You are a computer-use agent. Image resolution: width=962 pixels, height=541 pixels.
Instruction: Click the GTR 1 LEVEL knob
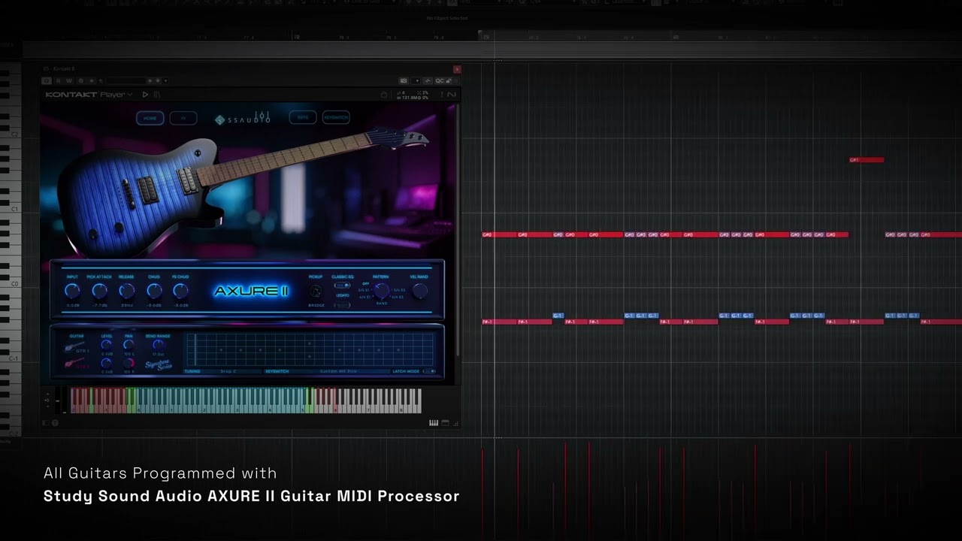(x=107, y=344)
